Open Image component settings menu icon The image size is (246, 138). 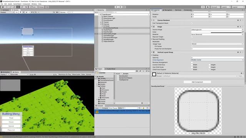243,27
